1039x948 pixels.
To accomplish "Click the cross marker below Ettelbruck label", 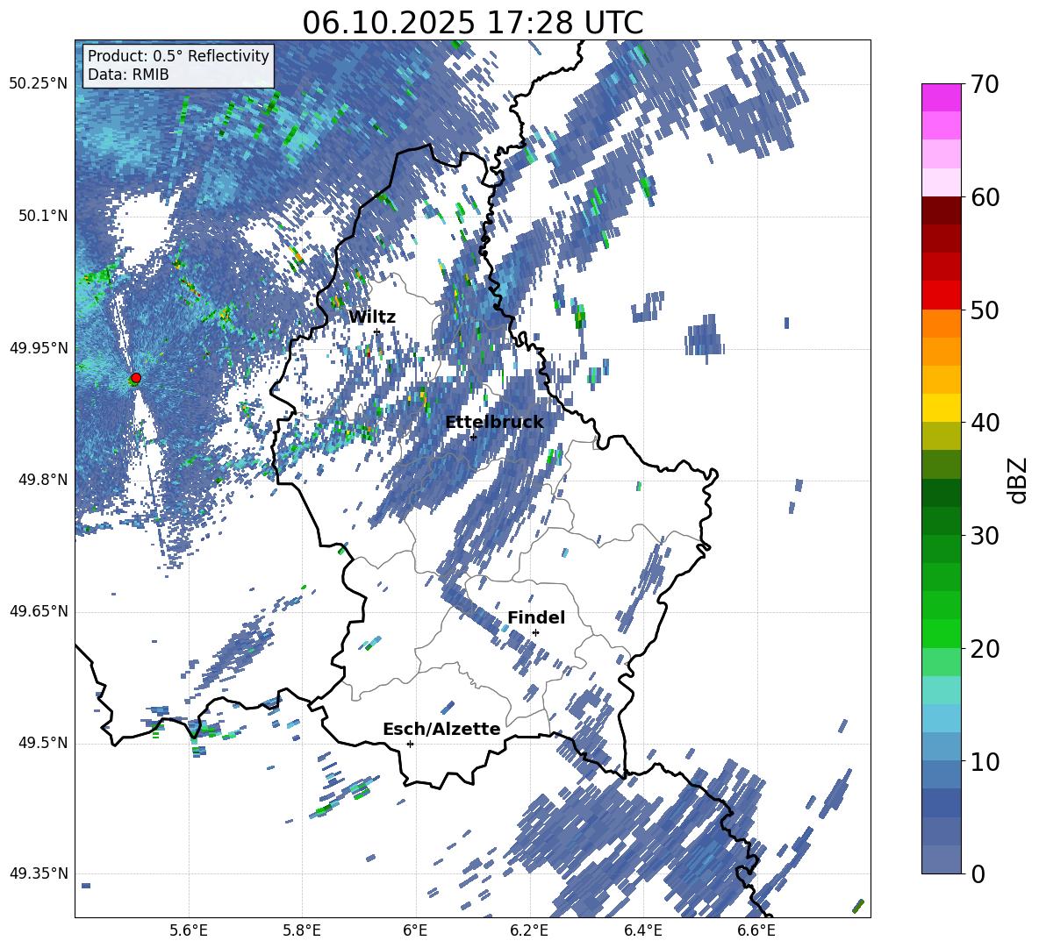I will coord(473,437).
